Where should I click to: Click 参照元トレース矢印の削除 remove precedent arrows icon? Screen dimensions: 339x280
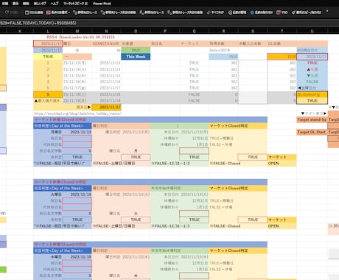pyautogui.click(x=102, y=13)
